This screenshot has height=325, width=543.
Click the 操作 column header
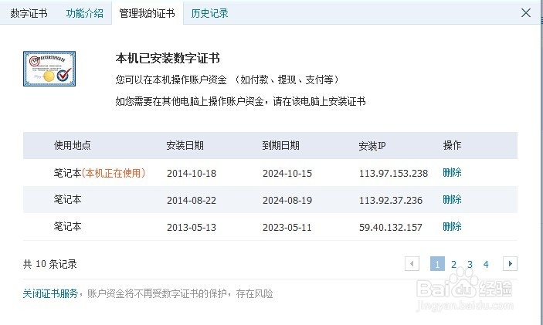pyautogui.click(x=452, y=145)
